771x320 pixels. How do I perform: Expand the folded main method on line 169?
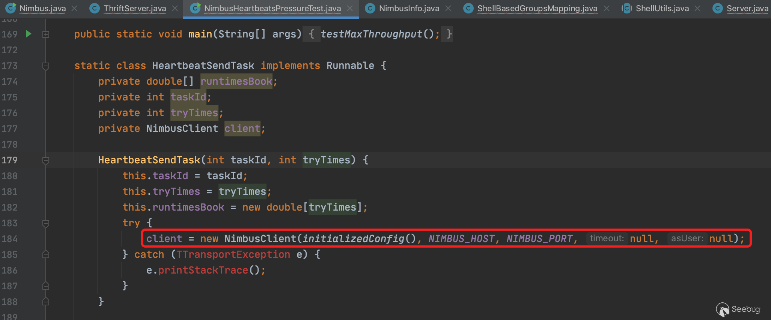(x=46, y=34)
